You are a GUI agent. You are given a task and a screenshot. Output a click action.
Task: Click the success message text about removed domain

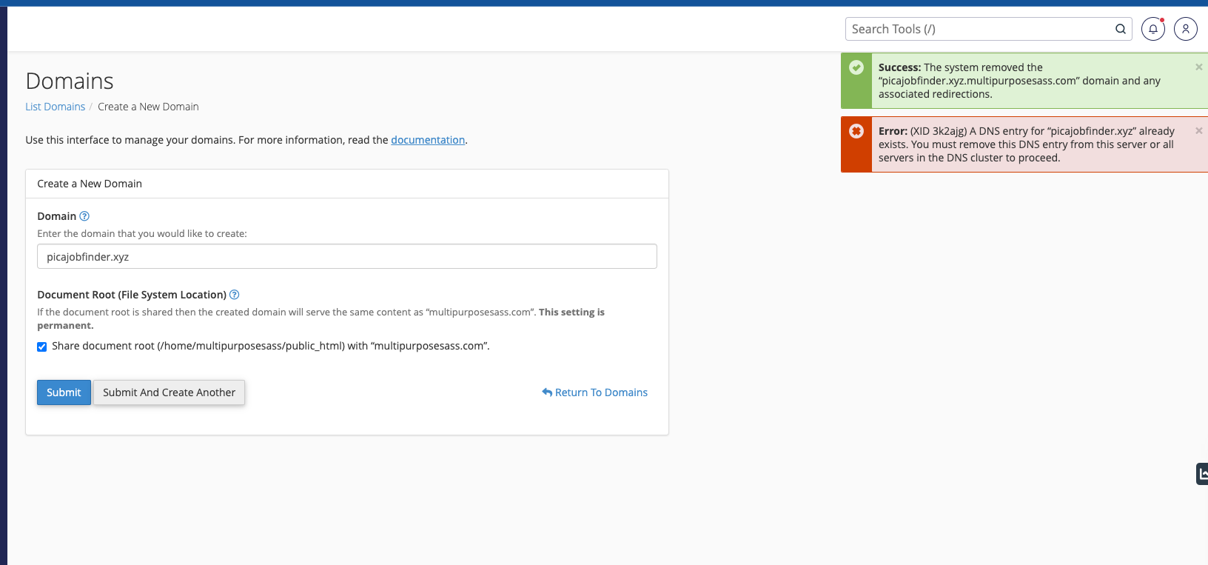point(1019,81)
